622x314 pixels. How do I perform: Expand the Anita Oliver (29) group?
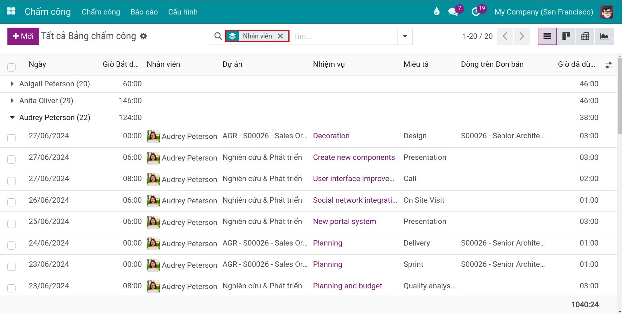pos(12,101)
